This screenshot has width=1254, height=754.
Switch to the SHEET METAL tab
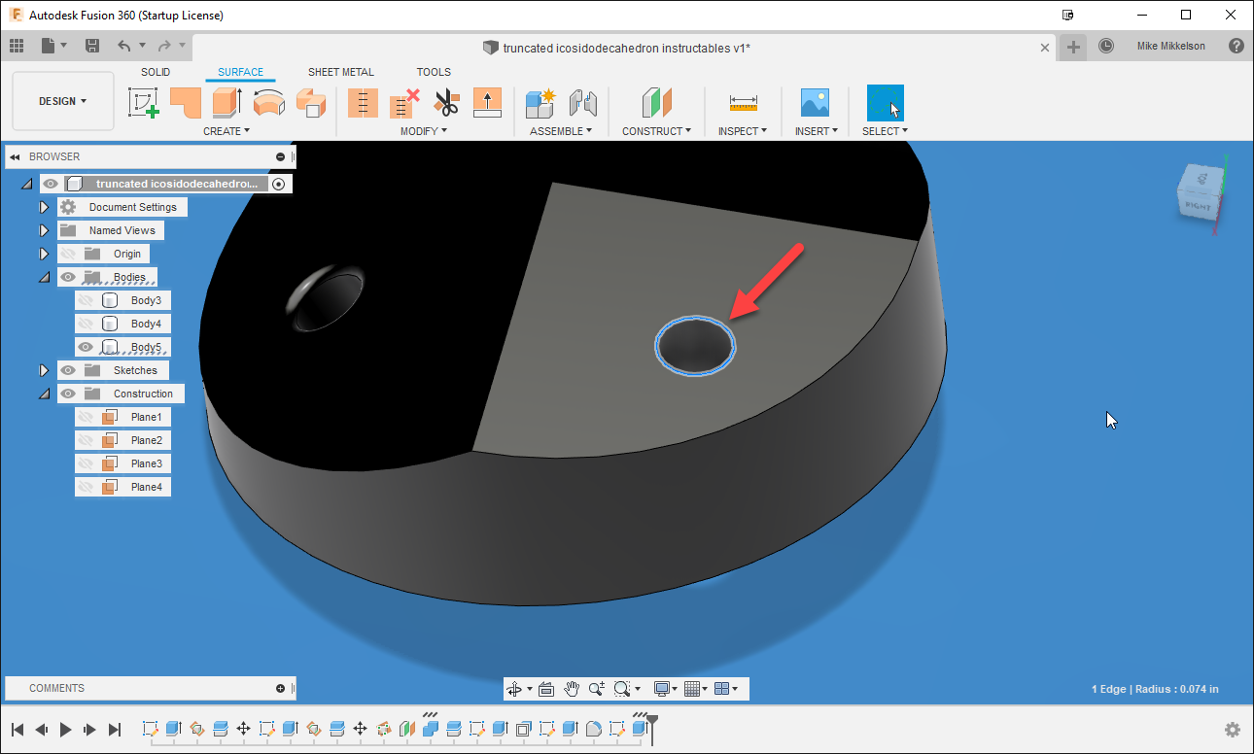(x=340, y=71)
